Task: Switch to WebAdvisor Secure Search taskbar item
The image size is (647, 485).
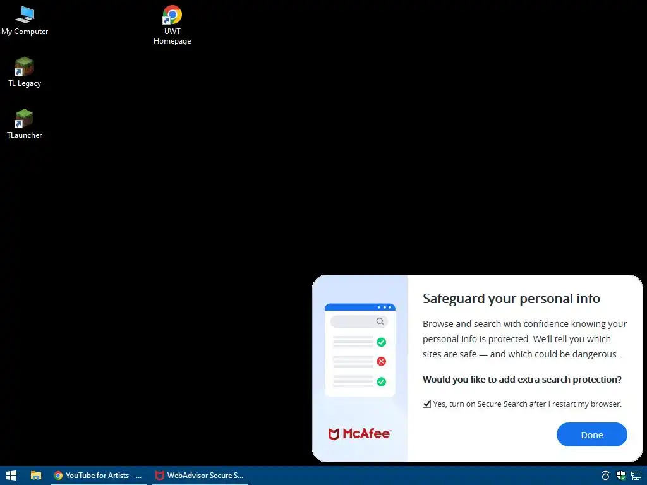Action: [x=200, y=476]
